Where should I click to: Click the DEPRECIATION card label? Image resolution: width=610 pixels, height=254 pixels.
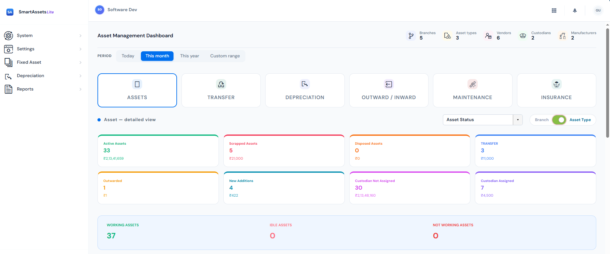pyautogui.click(x=305, y=98)
